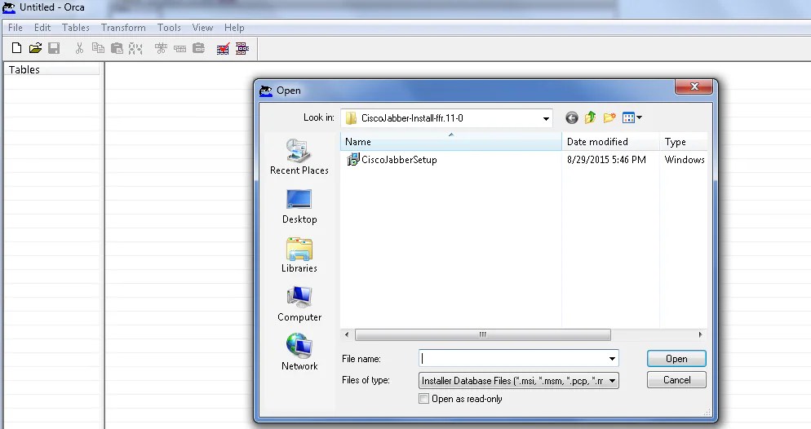This screenshot has height=429, width=811.
Task: Select the CiscoJabberSetup installer file
Action: tap(392, 160)
